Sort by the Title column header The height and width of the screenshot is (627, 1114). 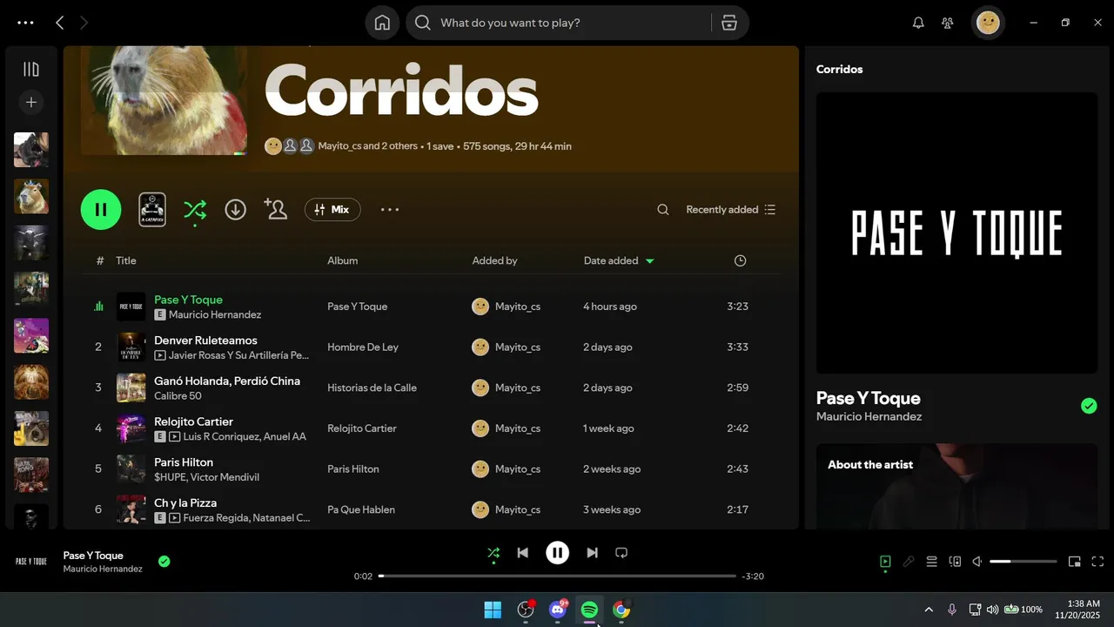pyautogui.click(x=126, y=260)
